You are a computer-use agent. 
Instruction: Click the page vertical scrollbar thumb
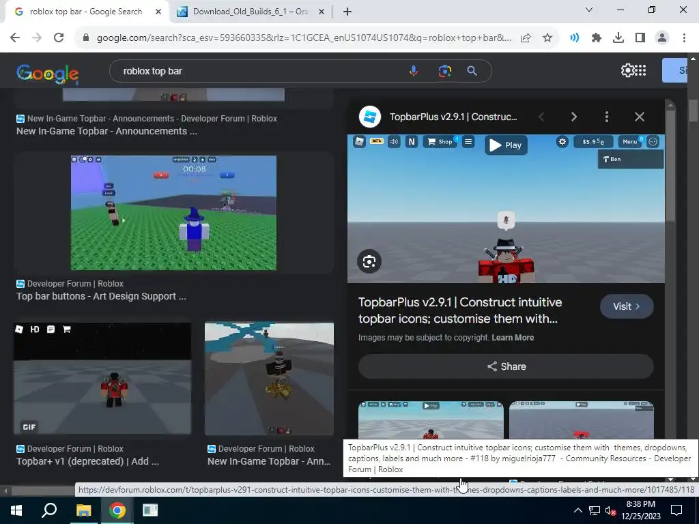tap(693, 110)
